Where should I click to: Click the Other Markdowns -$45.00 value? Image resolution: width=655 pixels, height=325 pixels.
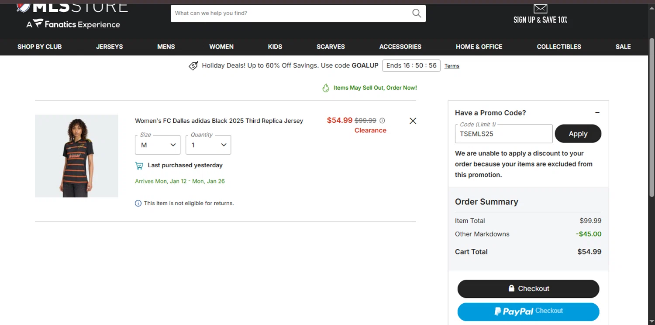click(x=589, y=234)
